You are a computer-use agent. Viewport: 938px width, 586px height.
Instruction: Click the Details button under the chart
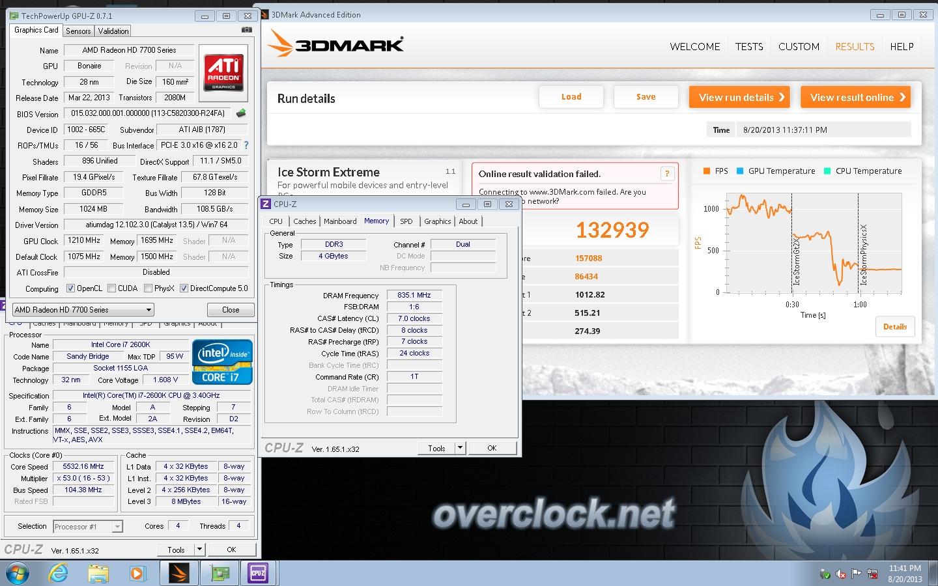894,326
